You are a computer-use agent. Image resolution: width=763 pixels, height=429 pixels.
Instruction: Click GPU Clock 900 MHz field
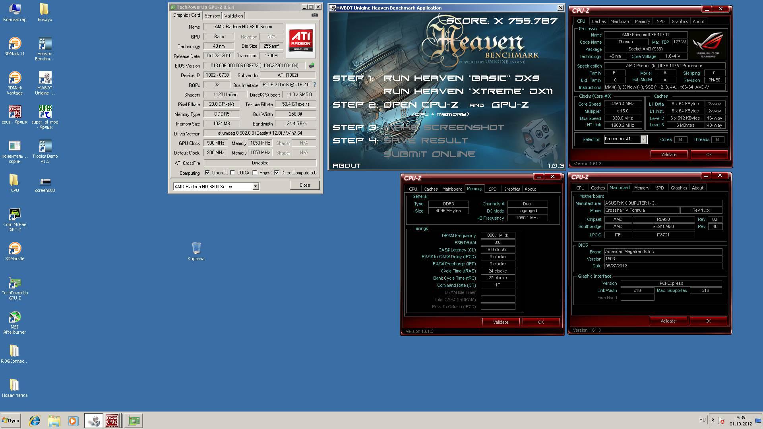pos(216,143)
